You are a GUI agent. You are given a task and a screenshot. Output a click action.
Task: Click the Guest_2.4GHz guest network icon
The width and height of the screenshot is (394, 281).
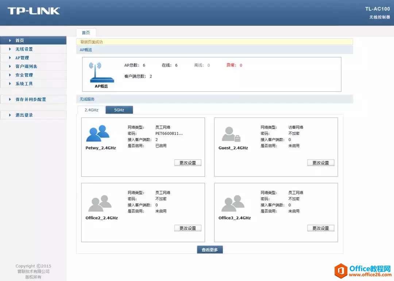click(x=231, y=134)
